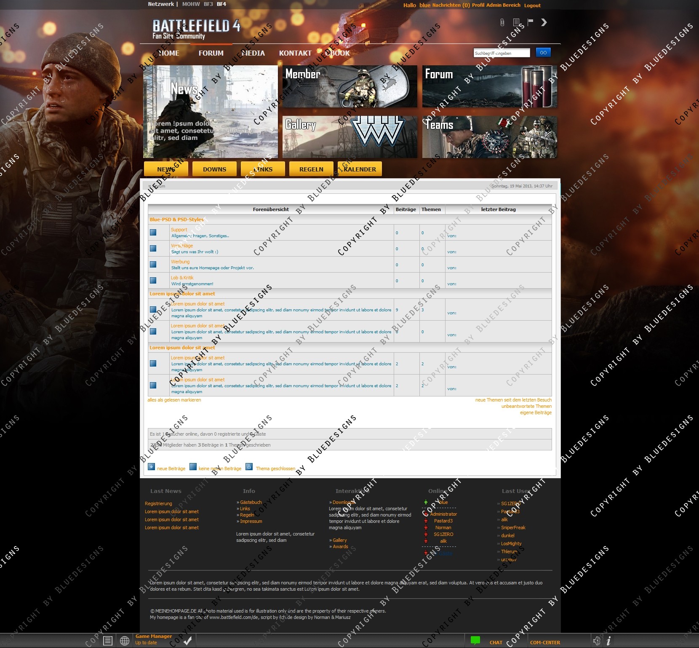This screenshot has height=648, width=699.
Task: Open the News banner image
Action: click(x=211, y=112)
